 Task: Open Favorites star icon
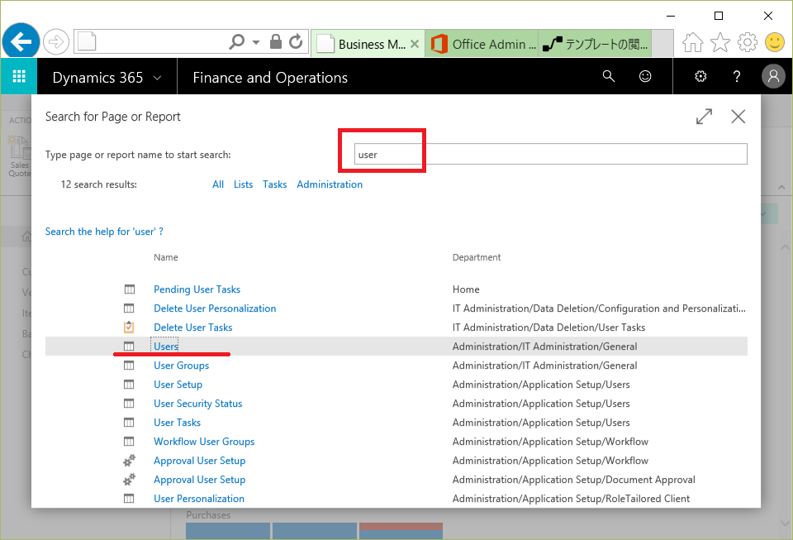[x=719, y=42]
